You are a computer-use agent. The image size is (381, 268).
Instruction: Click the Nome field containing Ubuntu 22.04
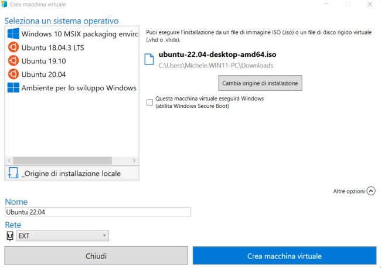pos(98,212)
